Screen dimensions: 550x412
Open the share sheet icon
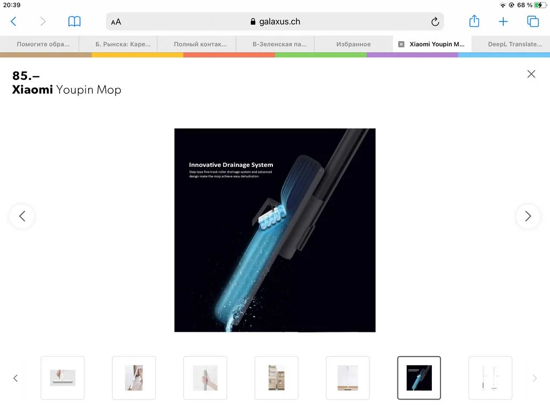[474, 21]
